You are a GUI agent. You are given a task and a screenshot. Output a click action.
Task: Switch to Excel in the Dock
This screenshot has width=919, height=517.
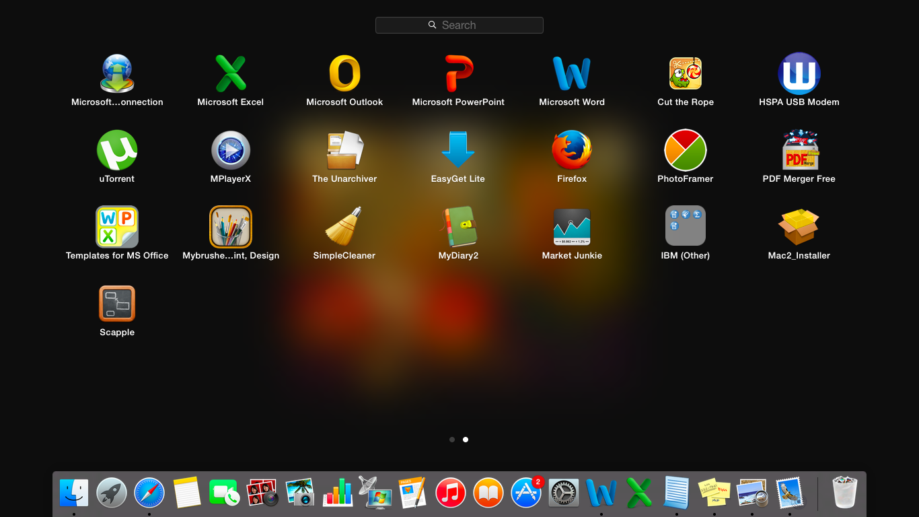click(639, 493)
